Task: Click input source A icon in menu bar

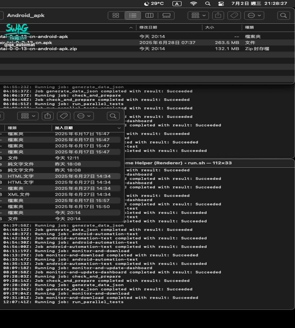Action: pyautogui.click(x=177, y=4)
